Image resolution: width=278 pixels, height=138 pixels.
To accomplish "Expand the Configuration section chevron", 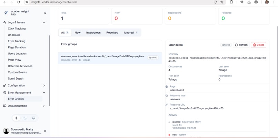I will (x=44, y=85).
